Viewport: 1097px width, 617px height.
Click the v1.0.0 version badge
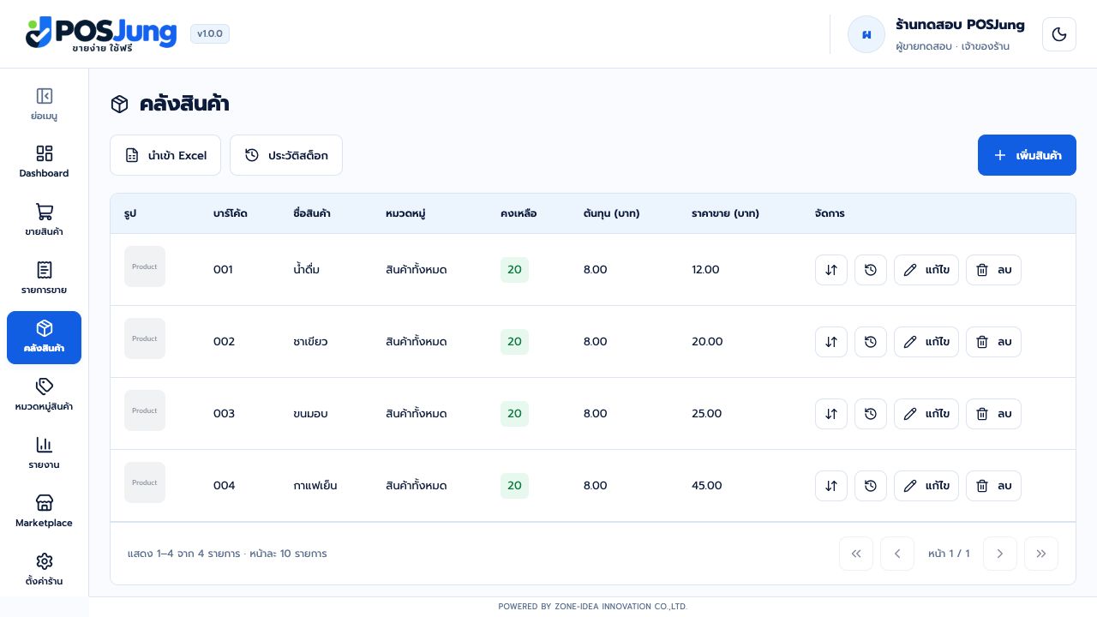tap(210, 34)
